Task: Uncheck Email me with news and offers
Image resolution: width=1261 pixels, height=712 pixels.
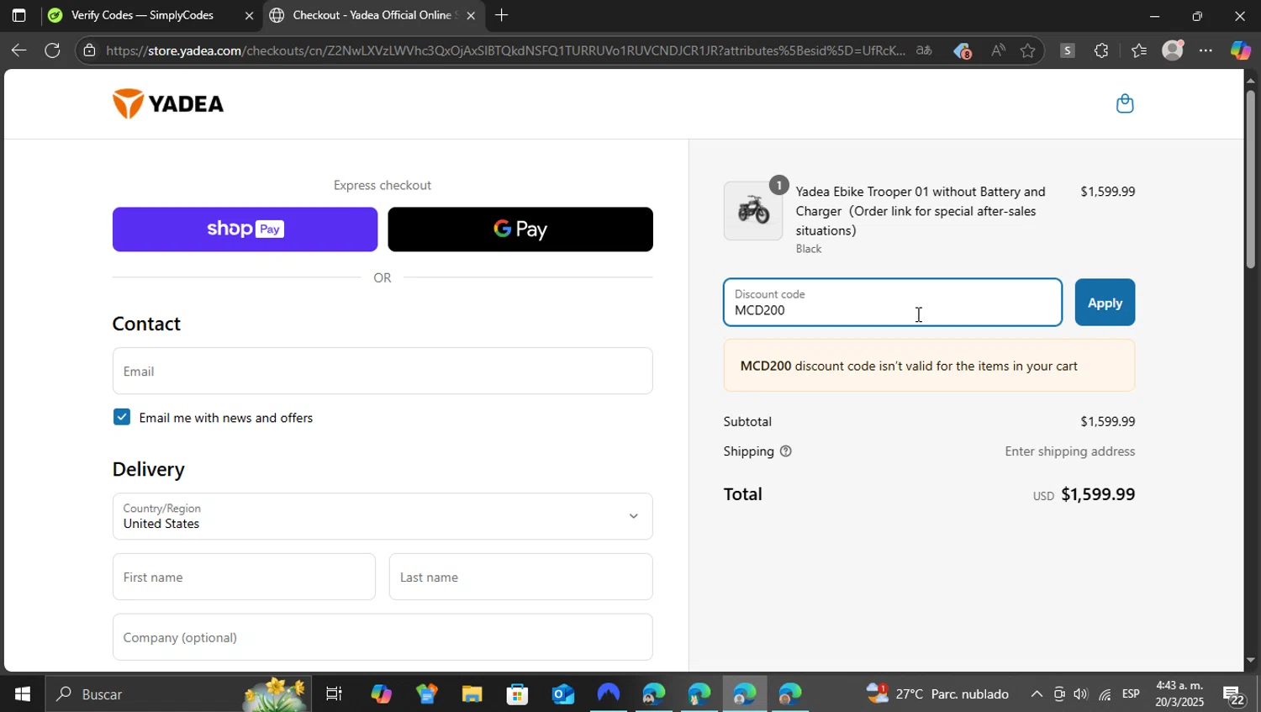Action: coord(122,417)
